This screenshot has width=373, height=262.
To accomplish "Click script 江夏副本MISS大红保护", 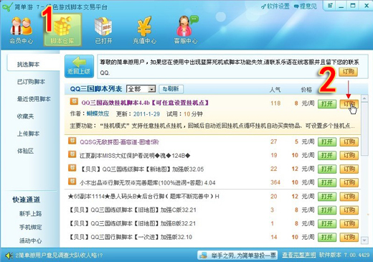I will click(x=135, y=156).
